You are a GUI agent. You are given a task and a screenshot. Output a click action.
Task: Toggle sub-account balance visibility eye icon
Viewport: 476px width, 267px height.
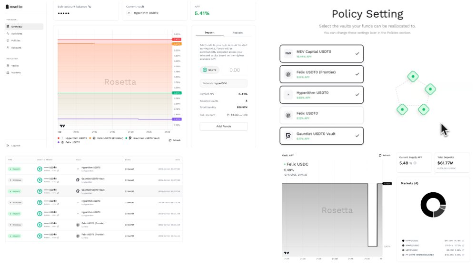pyautogui.click(x=90, y=6)
